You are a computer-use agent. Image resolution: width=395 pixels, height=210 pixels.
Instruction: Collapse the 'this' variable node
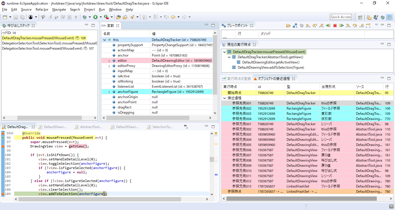tap(104, 40)
